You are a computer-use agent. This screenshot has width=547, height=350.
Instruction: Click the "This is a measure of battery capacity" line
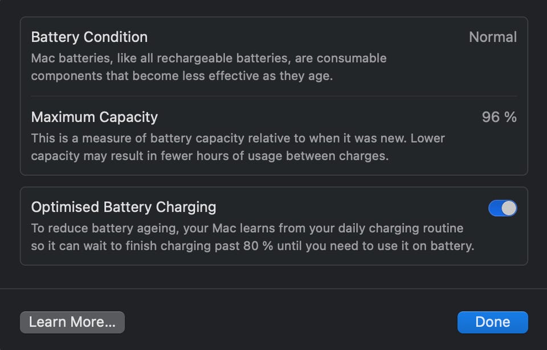point(238,138)
